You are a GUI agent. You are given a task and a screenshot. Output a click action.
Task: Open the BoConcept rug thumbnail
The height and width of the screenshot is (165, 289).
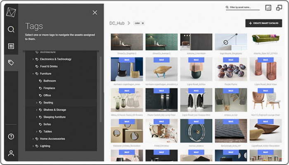click(231, 131)
